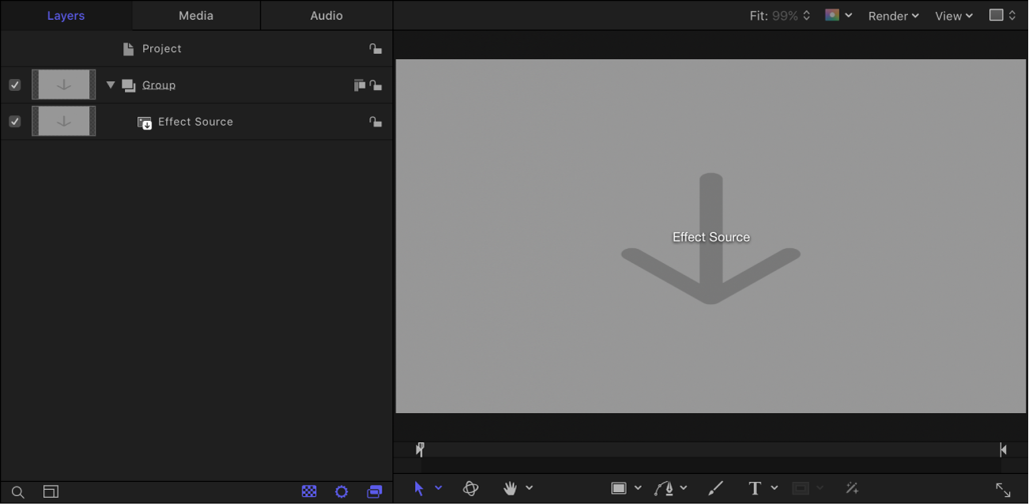Uncheck the Group layer activation checkbox
This screenshot has height=504, width=1029.
[14, 85]
